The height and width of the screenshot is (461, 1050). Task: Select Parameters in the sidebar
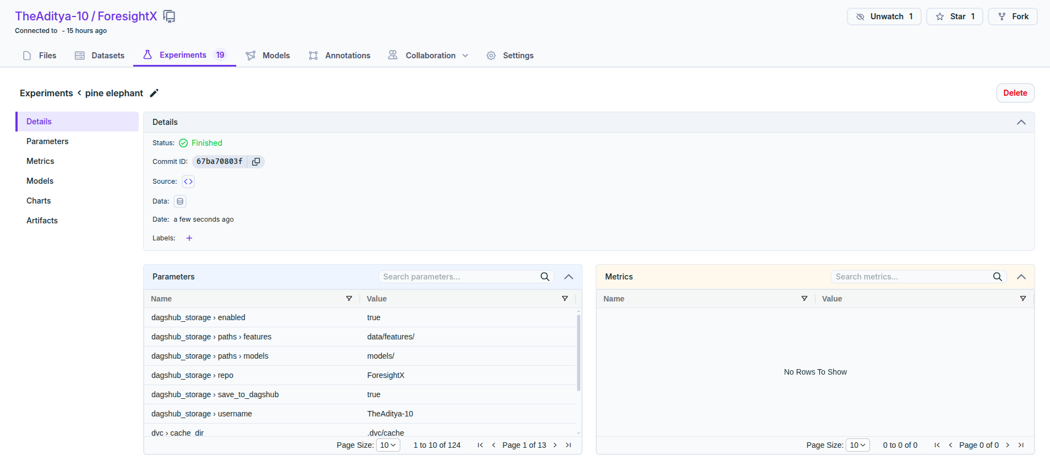pyautogui.click(x=77, y=141)
